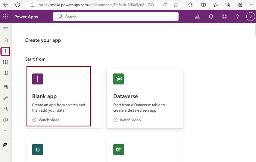Click the 'Create your app' heading
Screen dimensions: 256x162
pyautogui.click(x=43, y=40)
